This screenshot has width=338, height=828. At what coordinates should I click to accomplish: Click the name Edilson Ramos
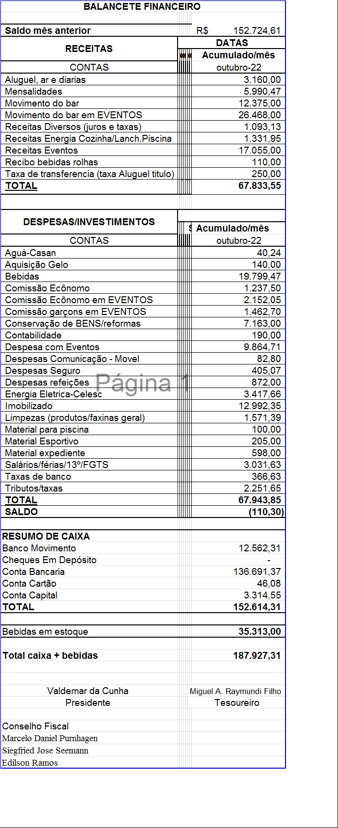30,763
